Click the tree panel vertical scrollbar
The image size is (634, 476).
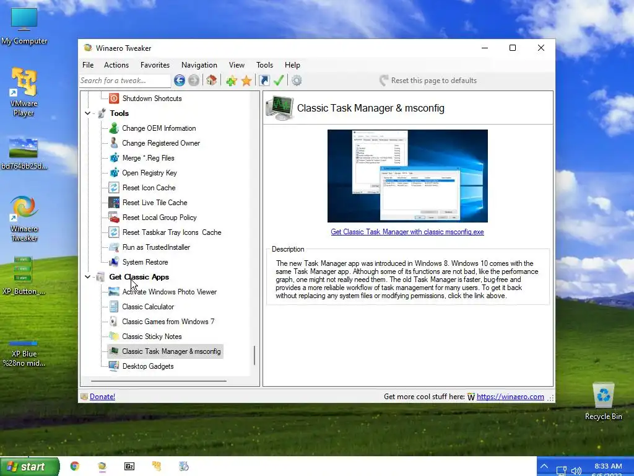254,355
